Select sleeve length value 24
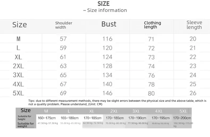 coord(193,75)
